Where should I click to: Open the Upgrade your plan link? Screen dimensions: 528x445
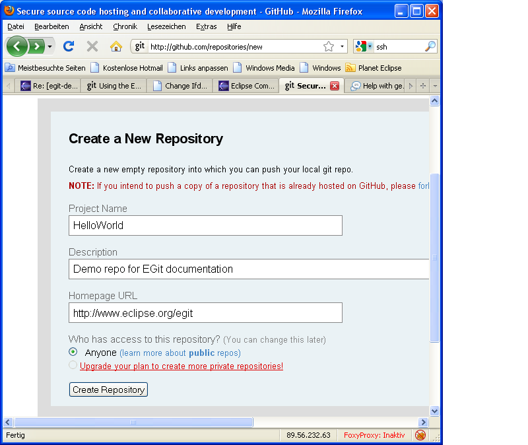coord(181,366)
